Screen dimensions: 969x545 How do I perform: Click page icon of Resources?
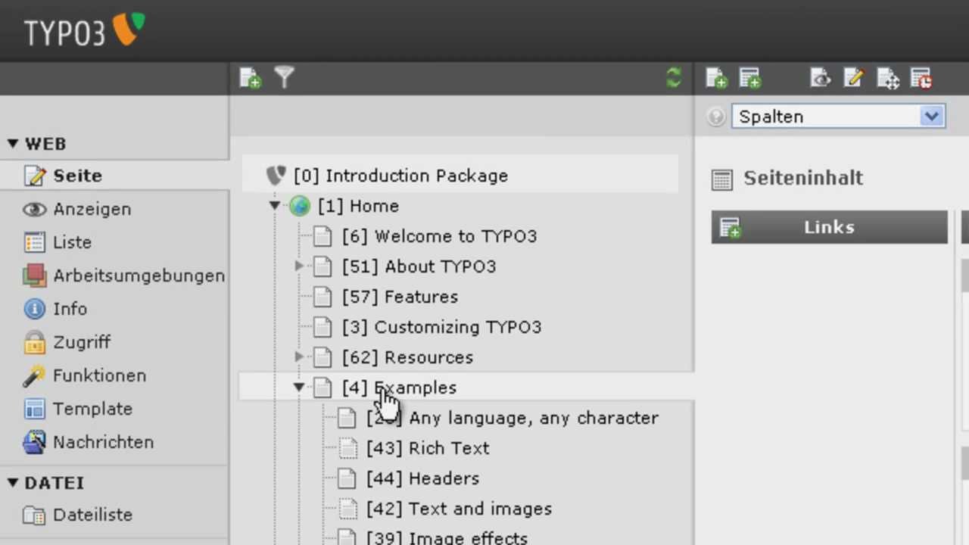pos(323,357)
